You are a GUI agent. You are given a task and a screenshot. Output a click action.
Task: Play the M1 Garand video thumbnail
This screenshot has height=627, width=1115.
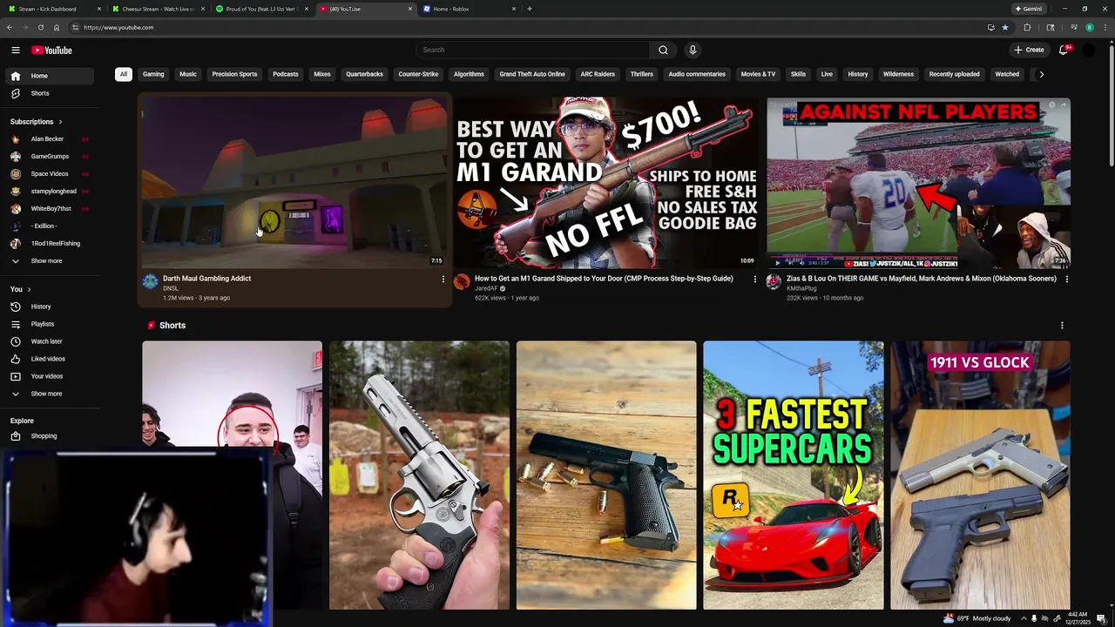coord(606,183)
